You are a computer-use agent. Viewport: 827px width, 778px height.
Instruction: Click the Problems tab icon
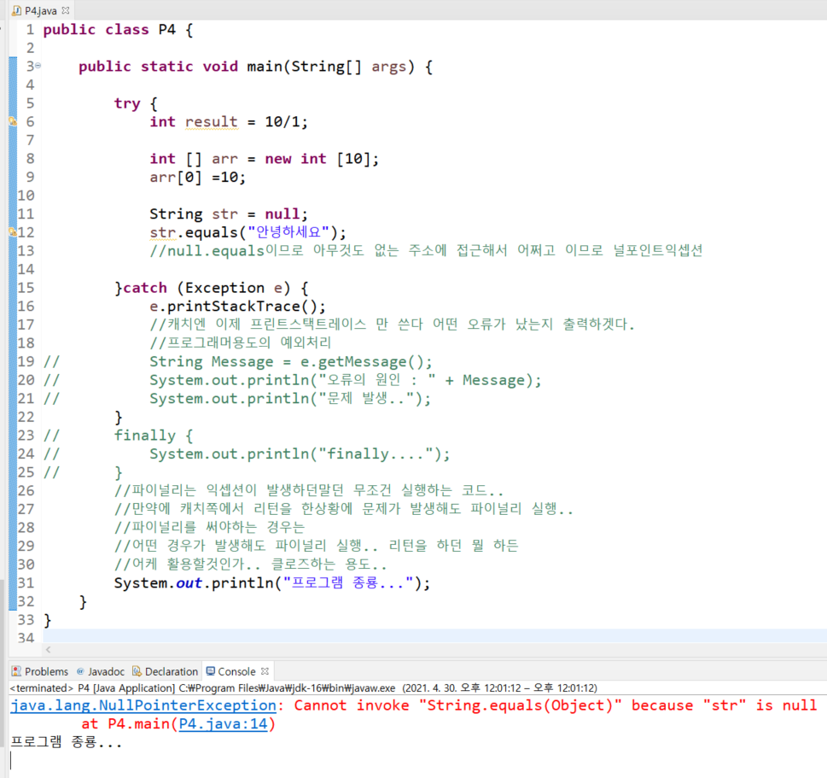pyautogui.click(x=16, y=671)
